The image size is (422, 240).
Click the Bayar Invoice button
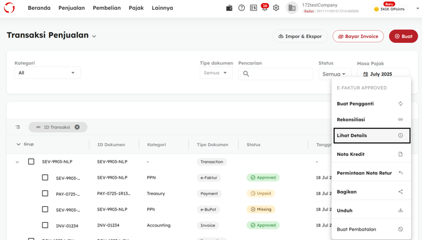coord(358,36)
